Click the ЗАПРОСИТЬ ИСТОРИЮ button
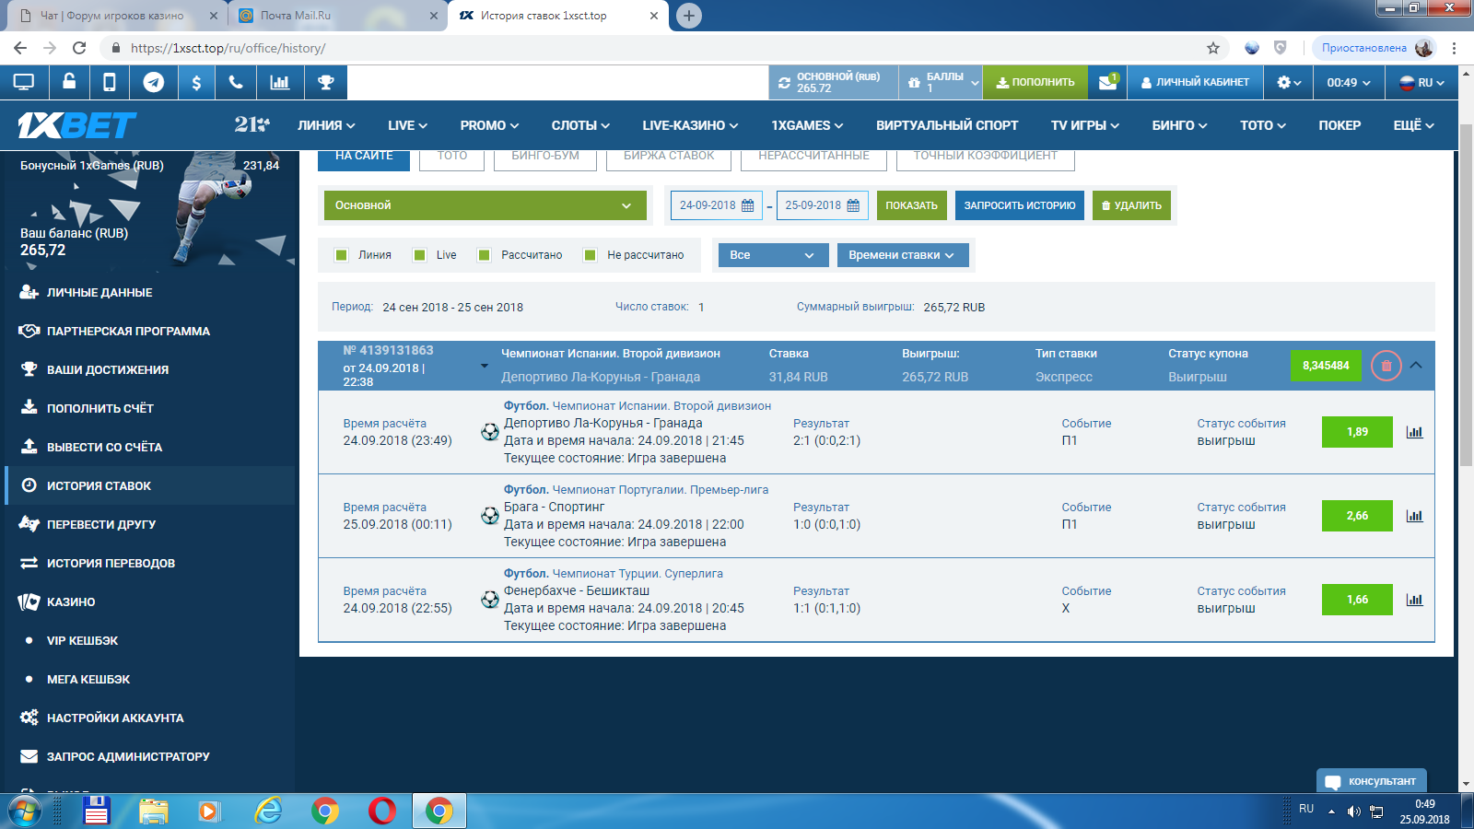 pyautogui.click(x=1020, y=205)
